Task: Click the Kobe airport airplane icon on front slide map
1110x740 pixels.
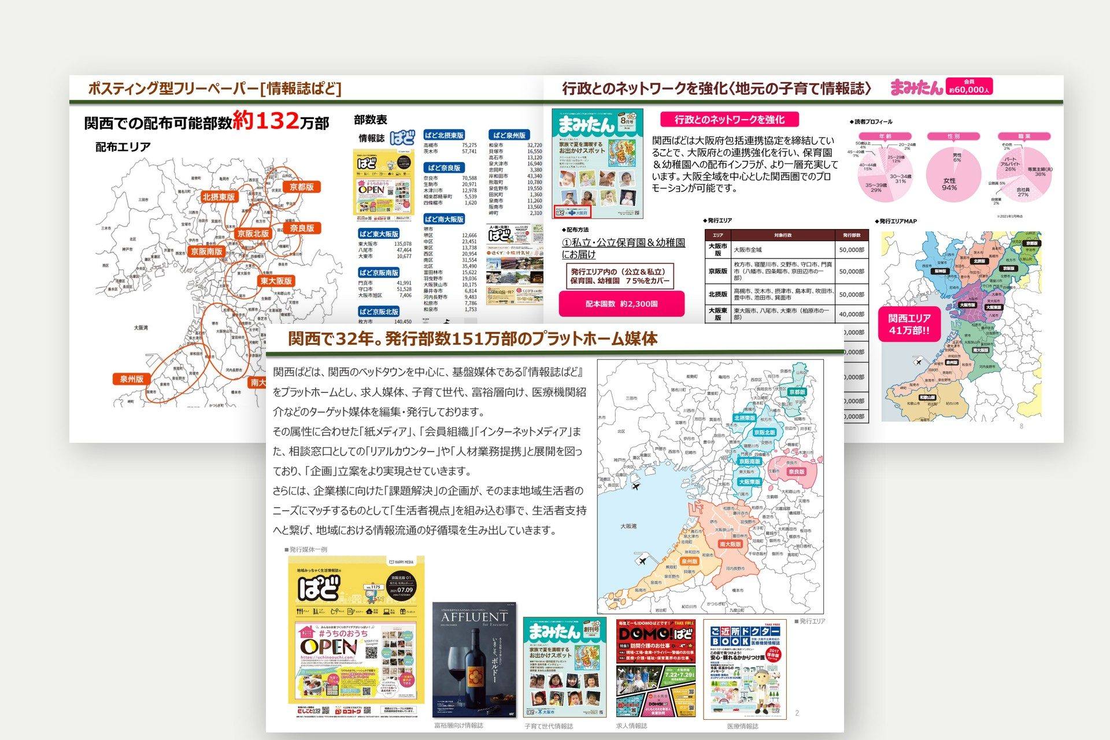Action: point(637,486)
